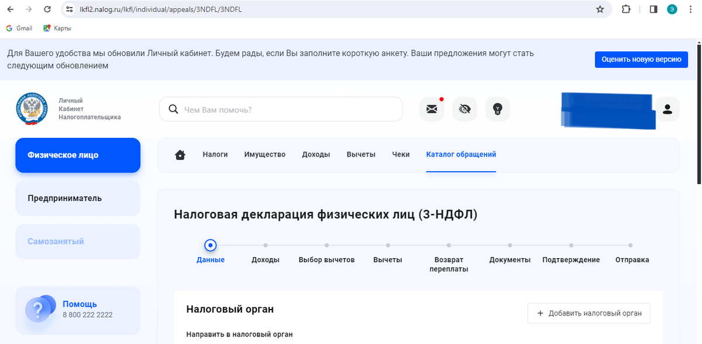Go back with browser back arrow
This screenshot has height=344, width=702.
coord(10,9)
